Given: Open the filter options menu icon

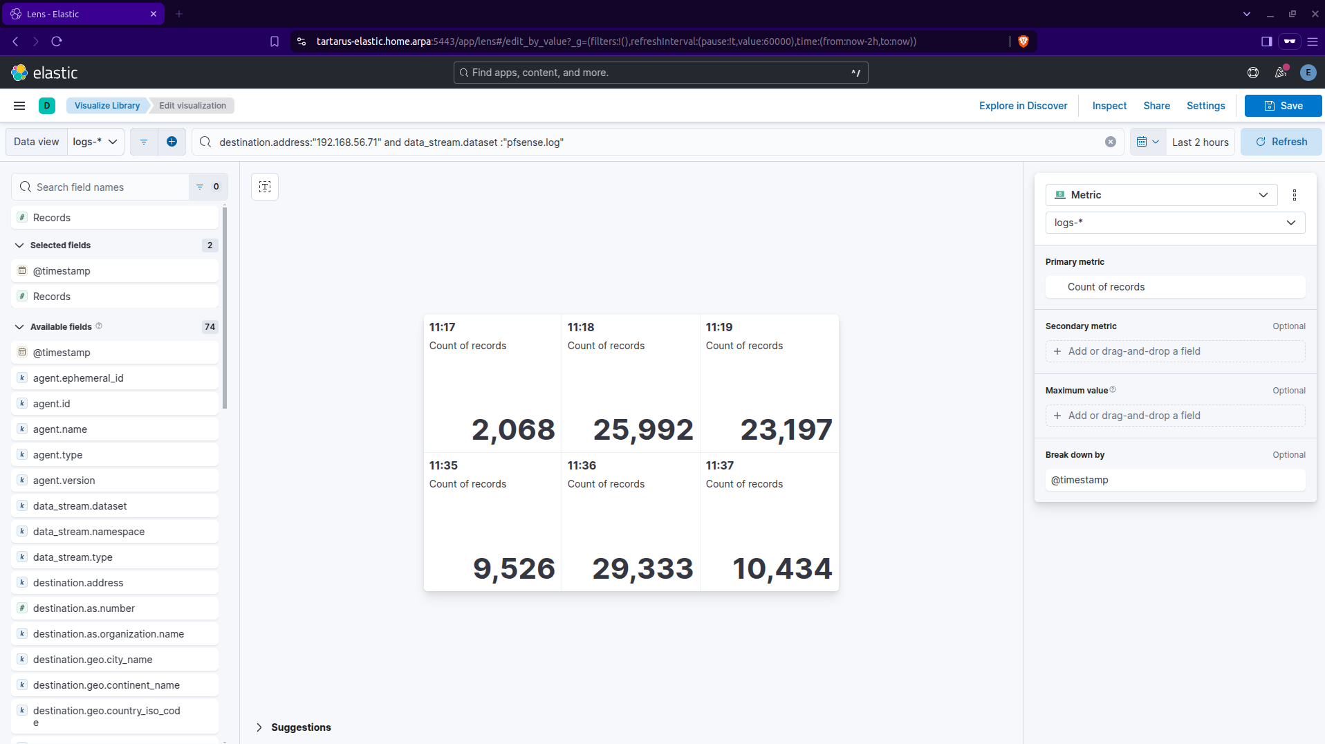Looking at the screenshot, I should pos(144,142).
